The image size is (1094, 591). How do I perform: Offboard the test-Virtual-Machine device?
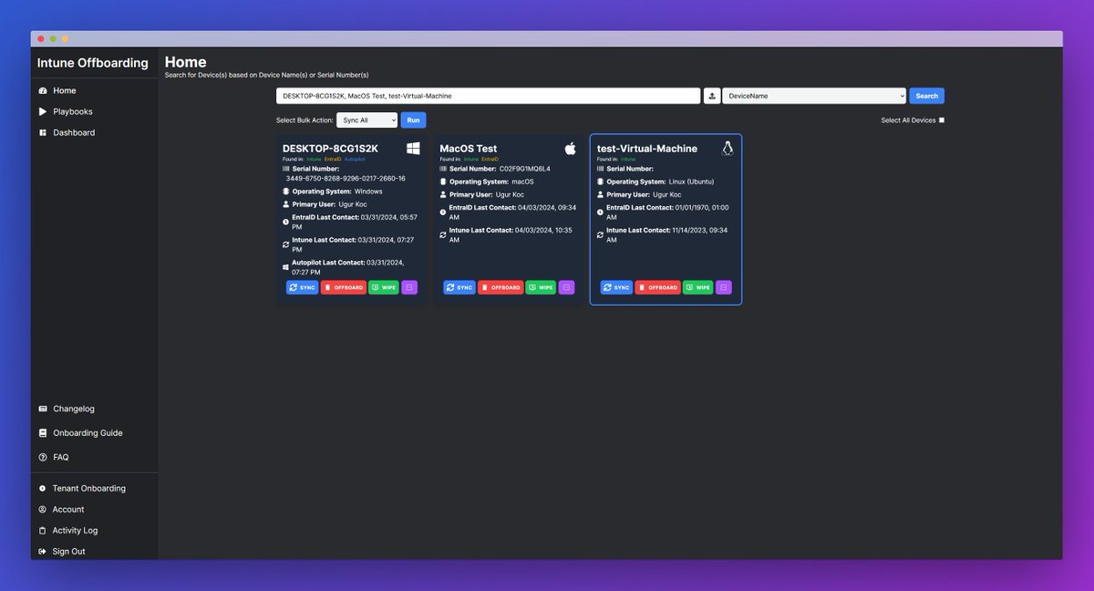(x=658, y=287)
